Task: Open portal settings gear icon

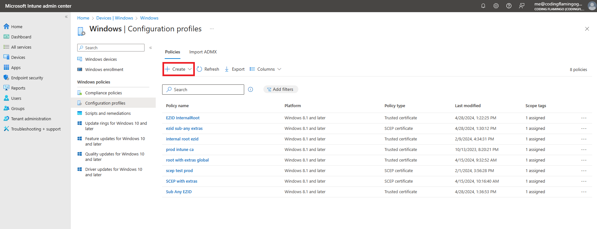Action: (496, 6)
